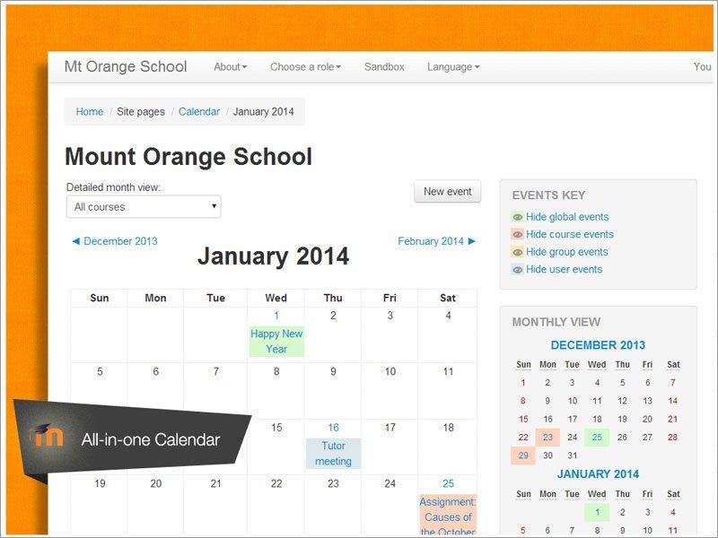Toggle the user events eye icon
Screen dimensions: 718x538
tap(518, 270)
